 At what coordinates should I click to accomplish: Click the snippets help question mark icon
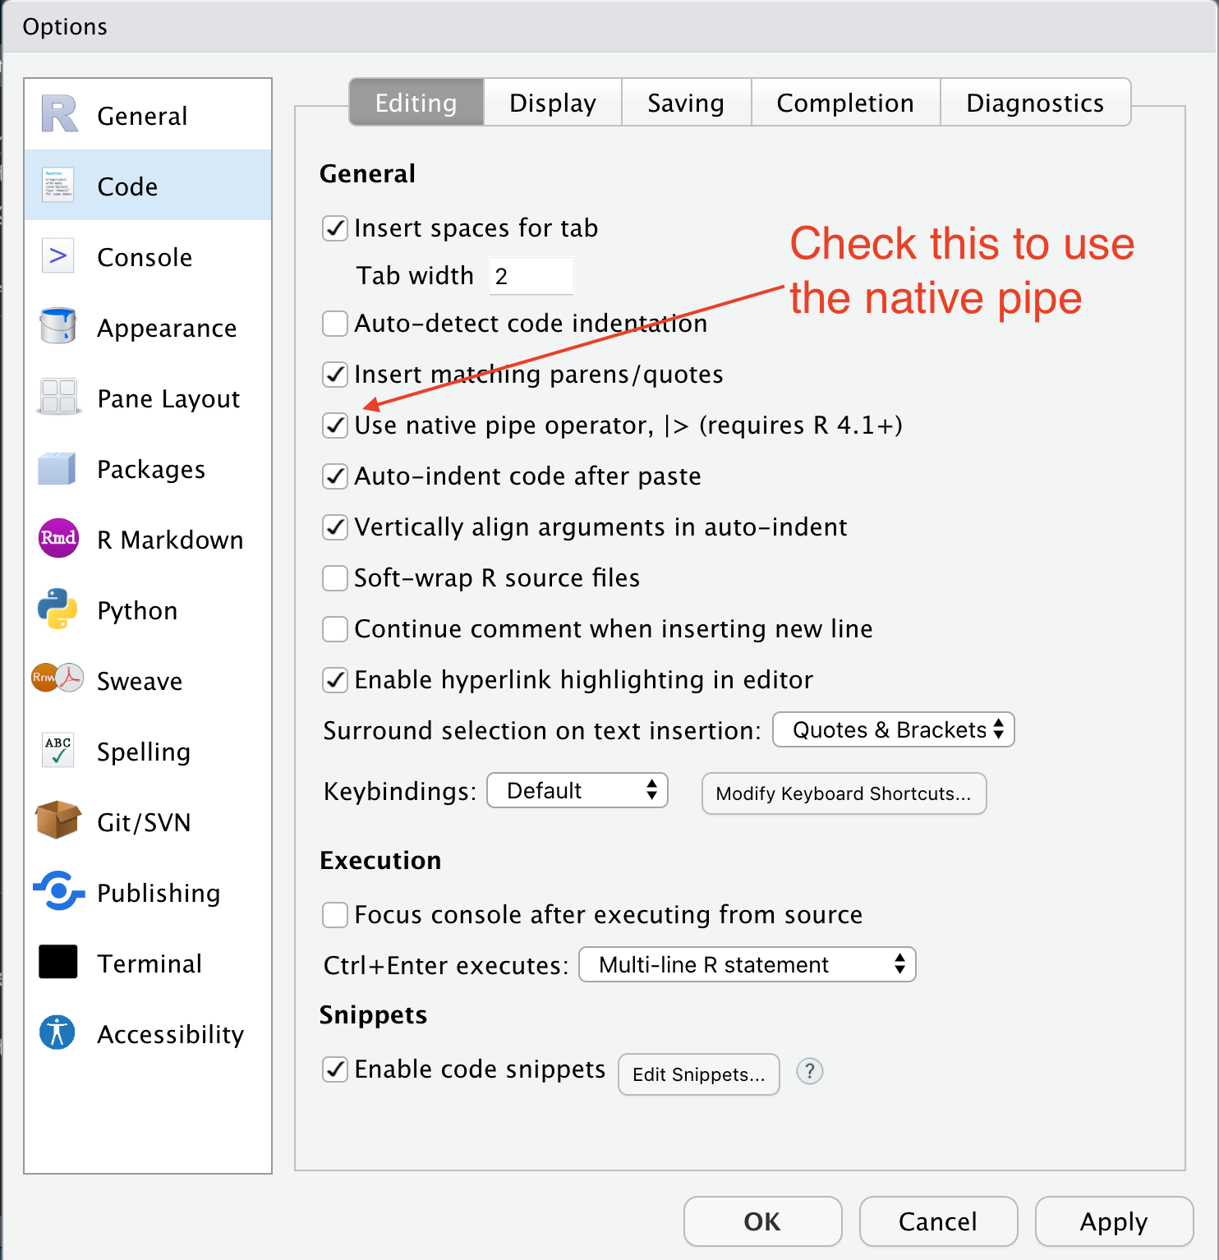809,1071
